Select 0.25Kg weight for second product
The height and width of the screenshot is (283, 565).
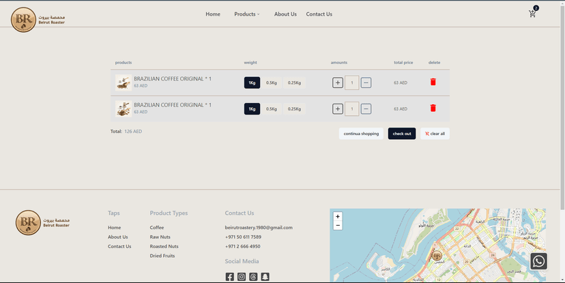pos(294,109)
